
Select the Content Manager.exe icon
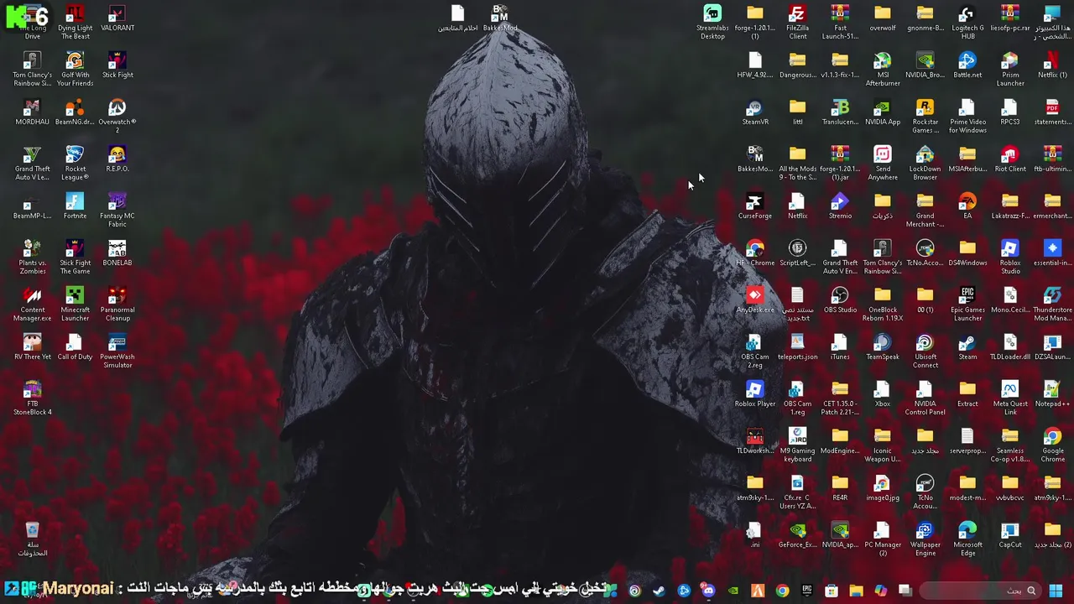[x=32, y=304]
